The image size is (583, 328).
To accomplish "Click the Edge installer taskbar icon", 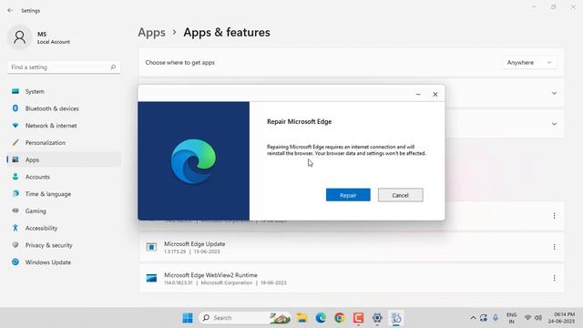I will 396,318.
